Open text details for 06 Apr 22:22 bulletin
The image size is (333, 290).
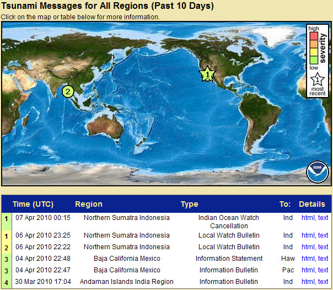point(323,247)
